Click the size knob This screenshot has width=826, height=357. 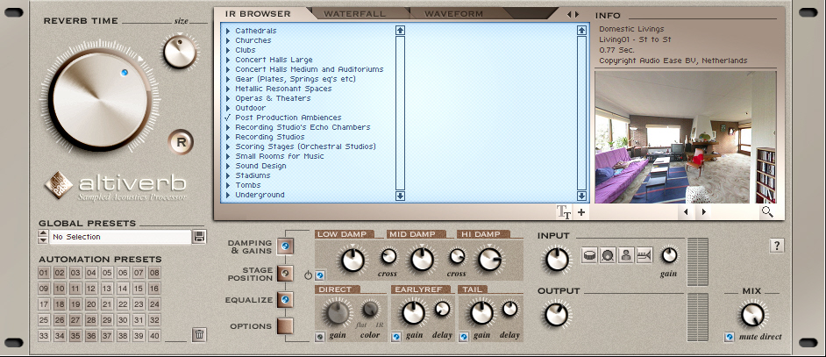180,53
